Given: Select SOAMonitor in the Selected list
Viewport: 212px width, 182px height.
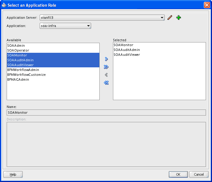Looking at the screenshot, I should [159, 45].
